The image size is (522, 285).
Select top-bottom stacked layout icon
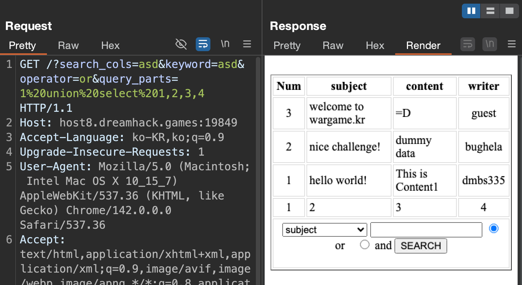pyautogui.click(x=490, y=11)
